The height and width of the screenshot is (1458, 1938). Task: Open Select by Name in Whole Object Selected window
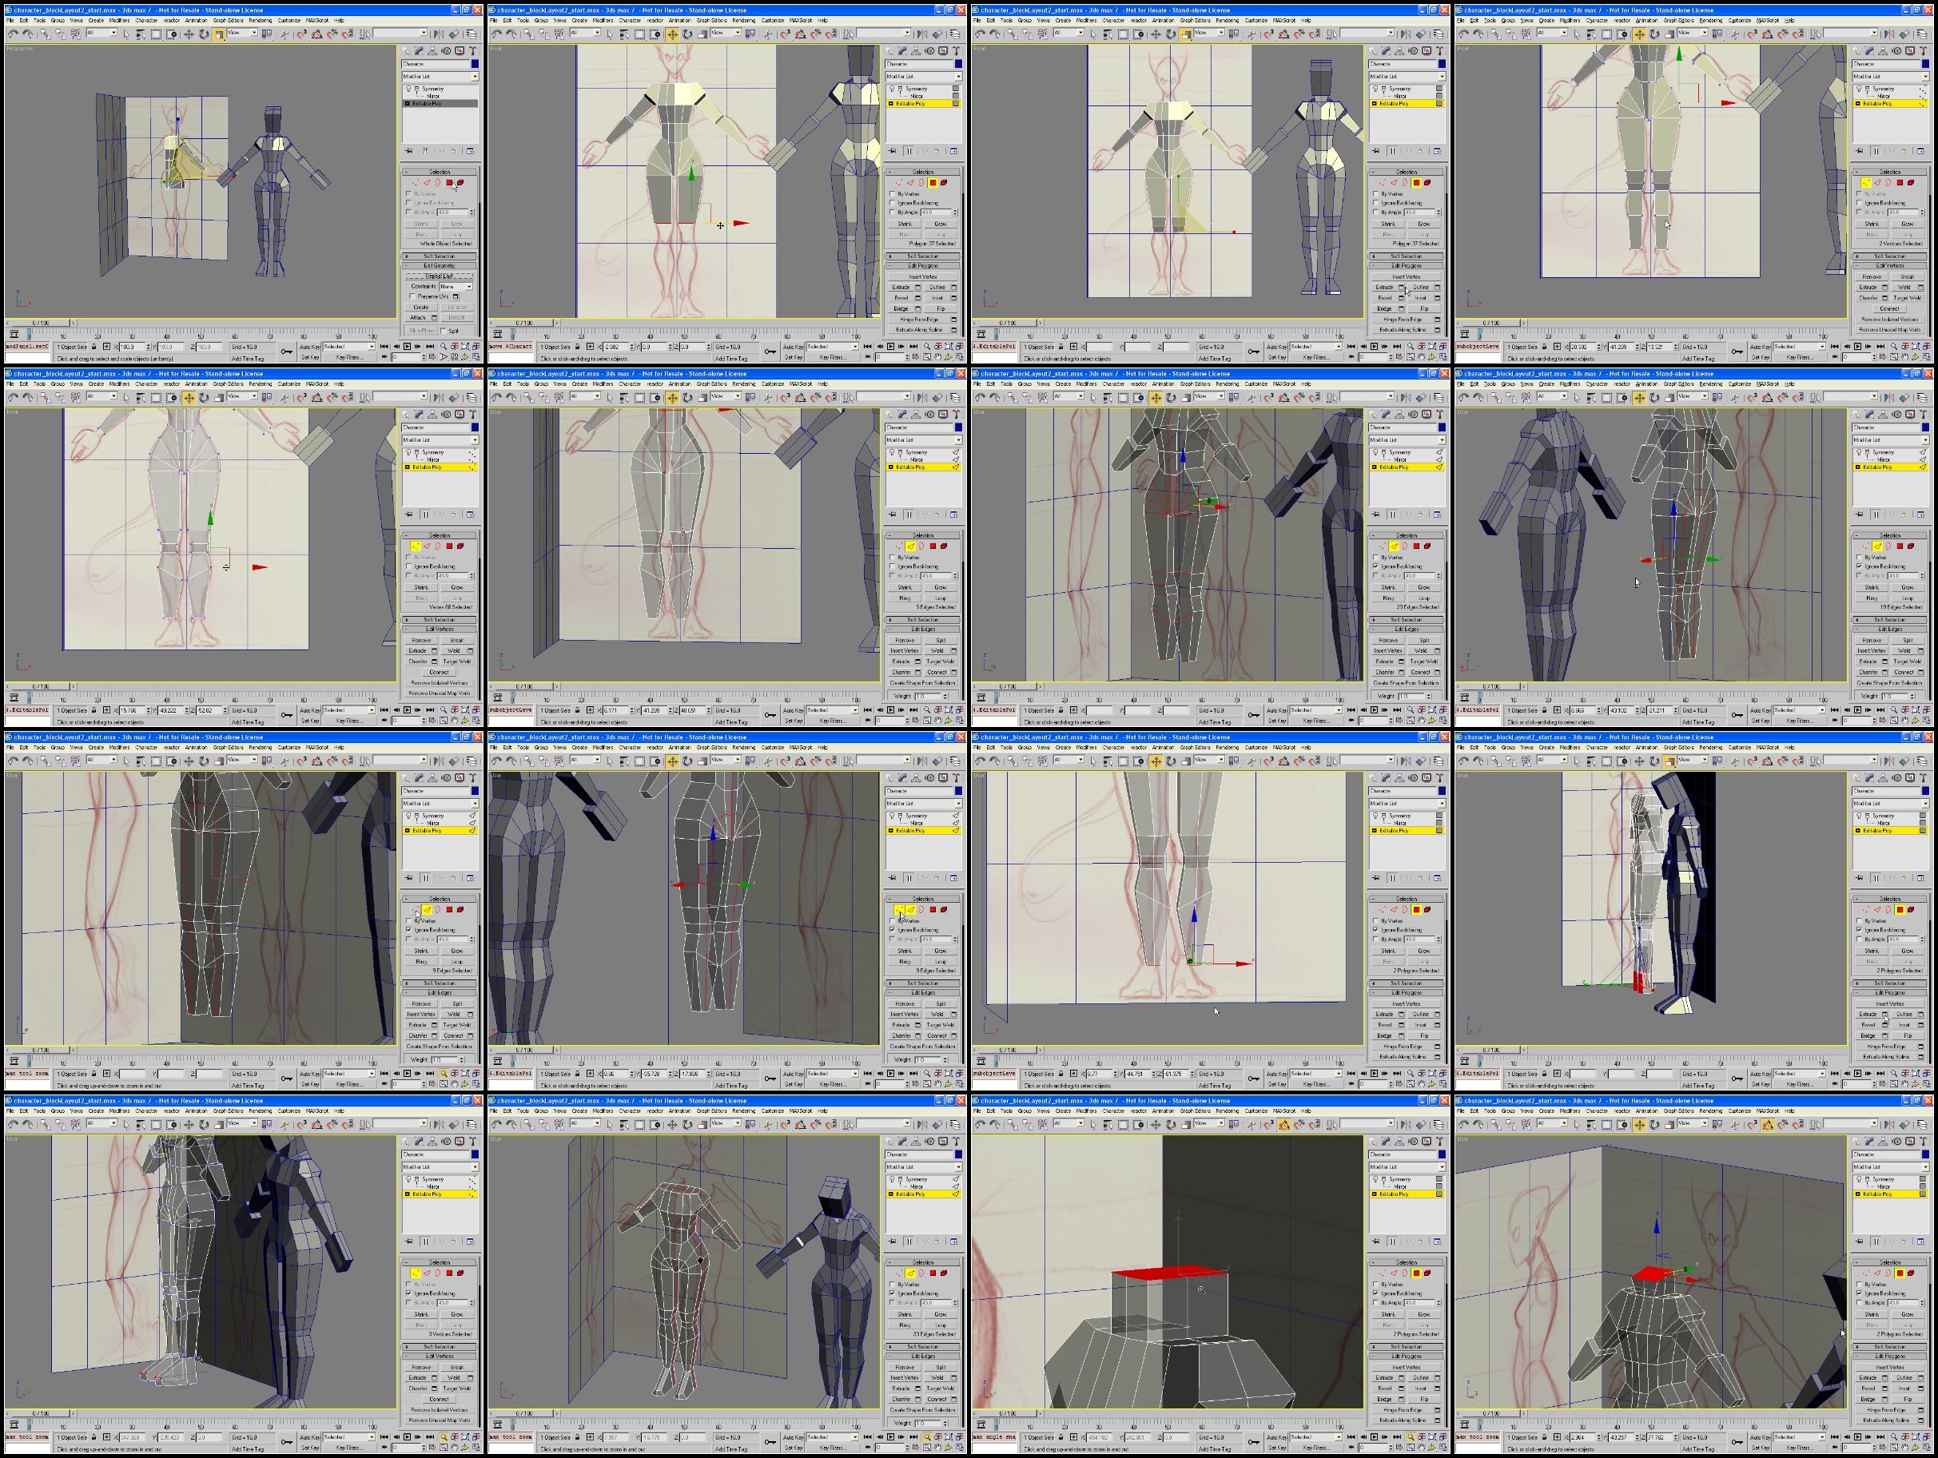[x=140, y=34]
